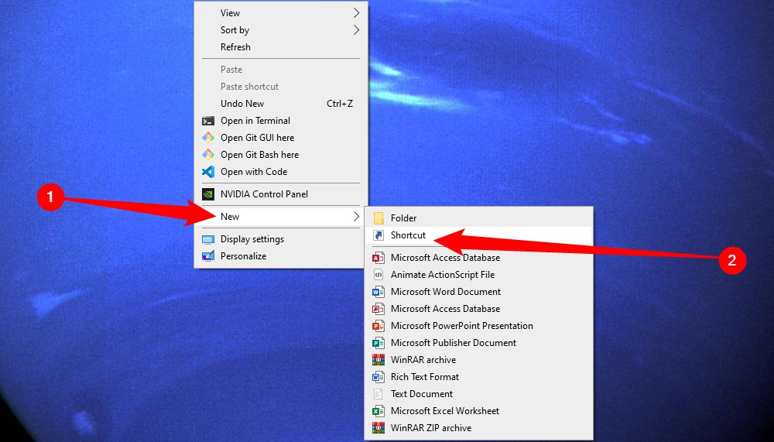Click the Display settings monitor icon
This screenshot has width=774, height=442.
(x=207, y=239)
